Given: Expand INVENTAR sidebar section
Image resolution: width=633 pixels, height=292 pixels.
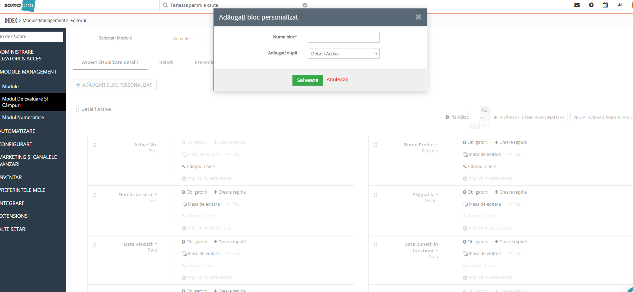Looking at the screenshot, I should 11,177.
